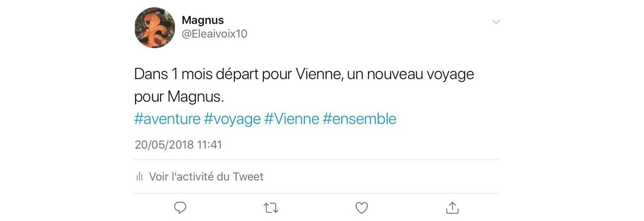The width and height of the screenshot is (644, 221).
Task: Click the 20/05/2018 date stamp
Action: click(164, 145)
